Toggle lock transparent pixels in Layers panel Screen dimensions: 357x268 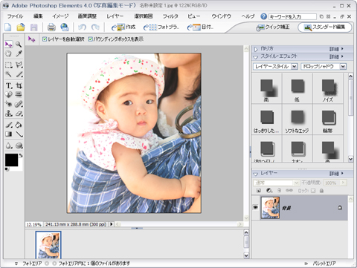point(313,190)
